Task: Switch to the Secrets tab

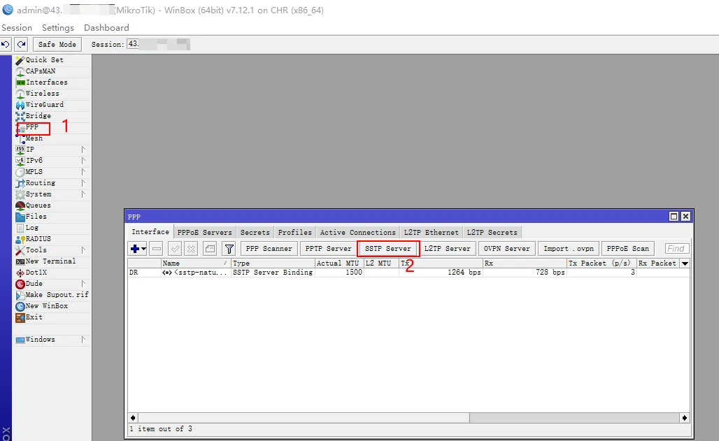Action: tap(255, 233)
